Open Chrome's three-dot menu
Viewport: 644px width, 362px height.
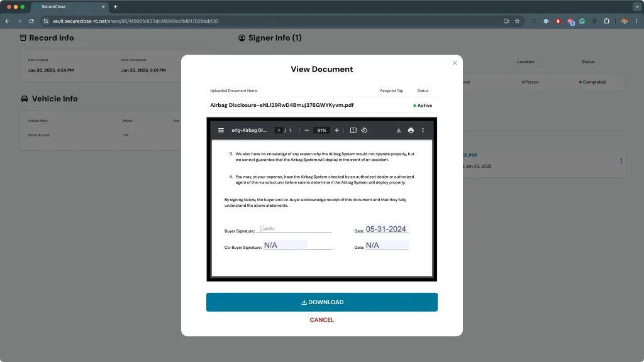point(636,21)
